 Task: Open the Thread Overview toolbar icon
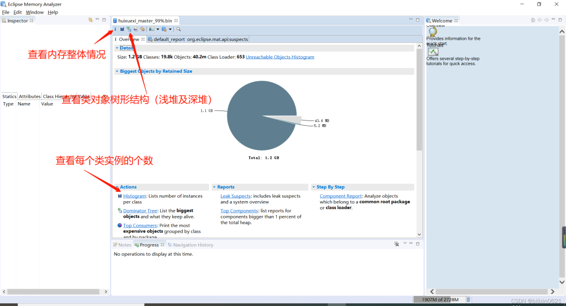coord(143,29)
